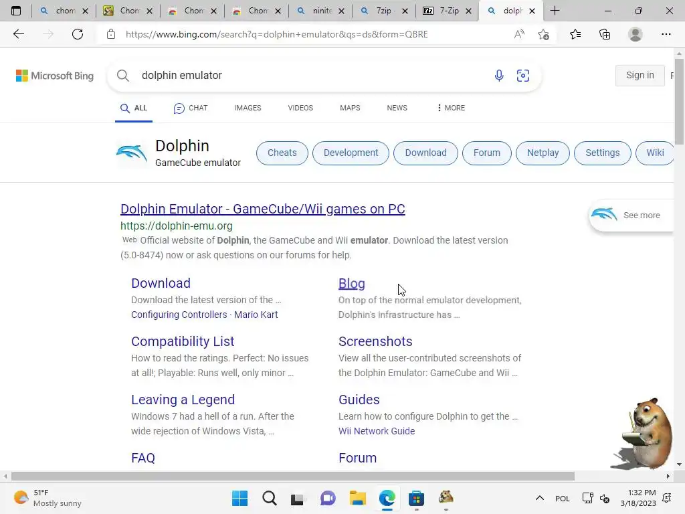This screenshot has width=685, height=514.
Task: Click the vertical scrollbar down arrow
Action: pyautogui.click(x=679, y=464)
